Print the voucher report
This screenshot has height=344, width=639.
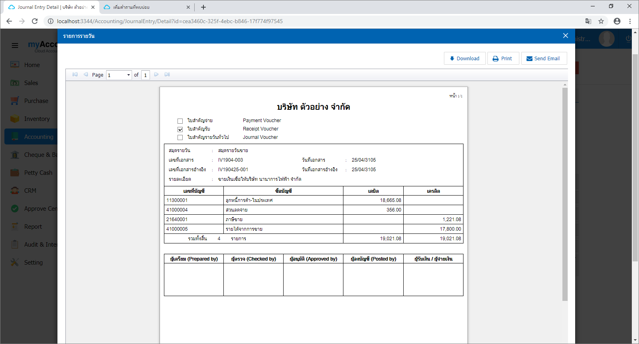pyautogui.click(x=503, y=58)
